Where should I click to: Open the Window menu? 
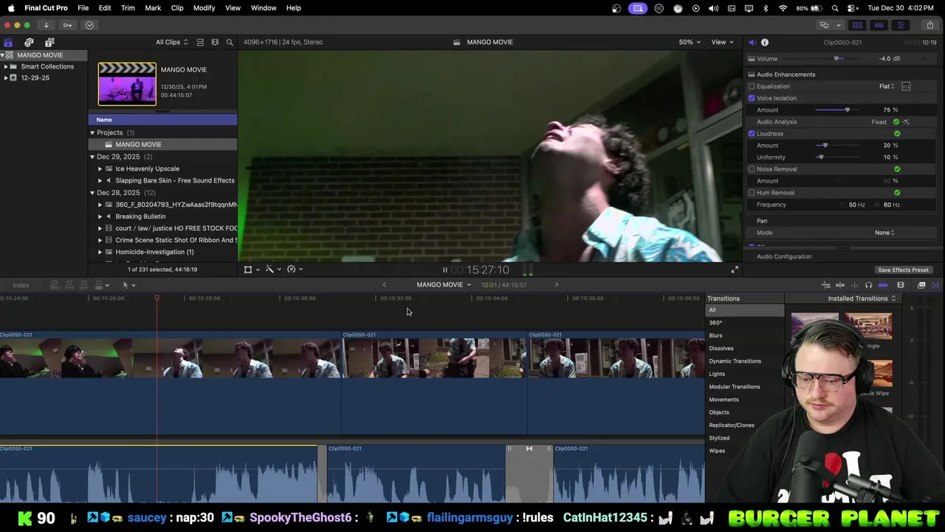263,8
